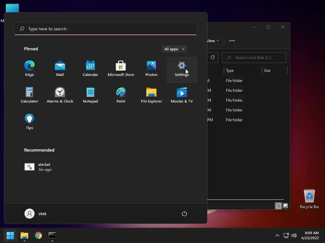Open Microsoft Store
Viewport: 325px width, 243px height.
click(x=121, y=69)
